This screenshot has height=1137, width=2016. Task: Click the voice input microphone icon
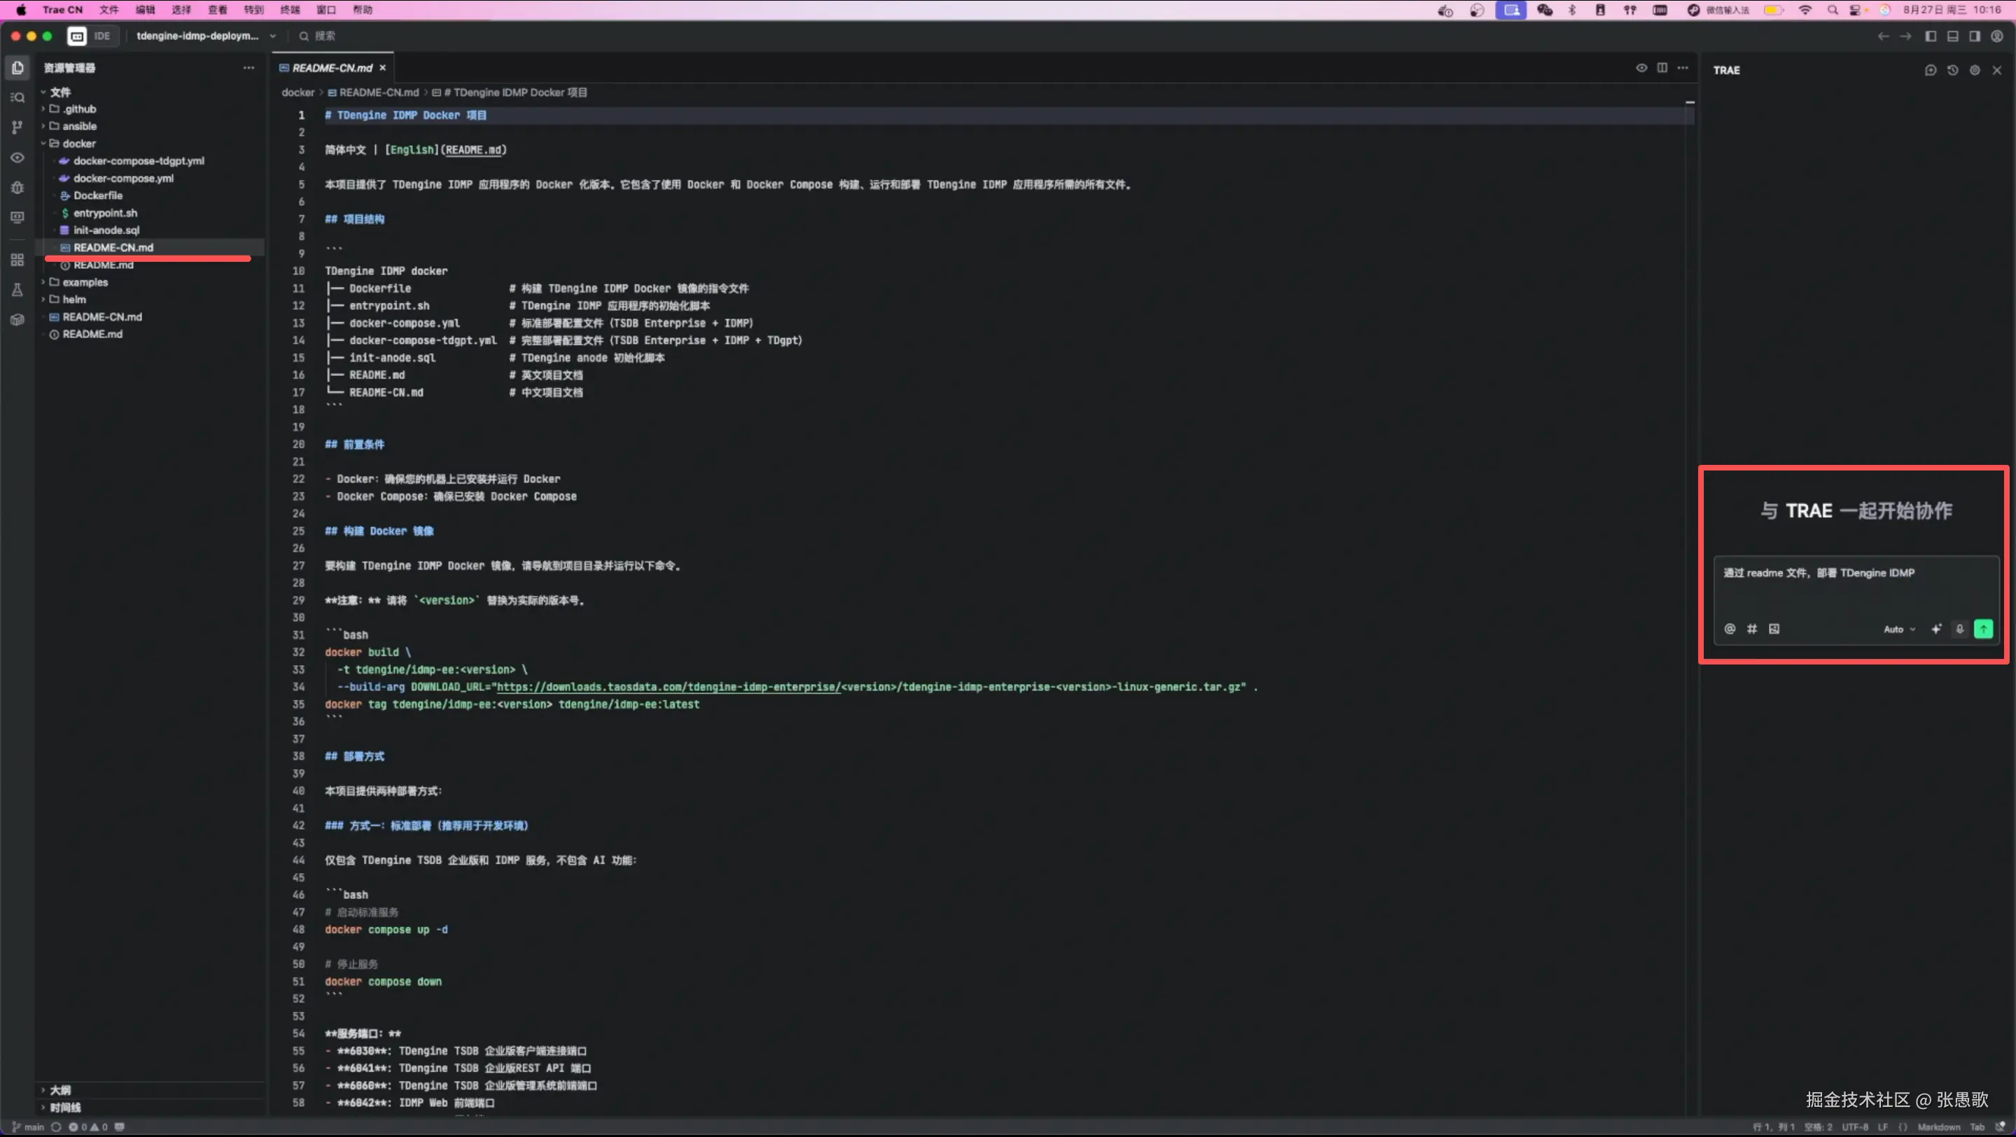click(1960, 629)
